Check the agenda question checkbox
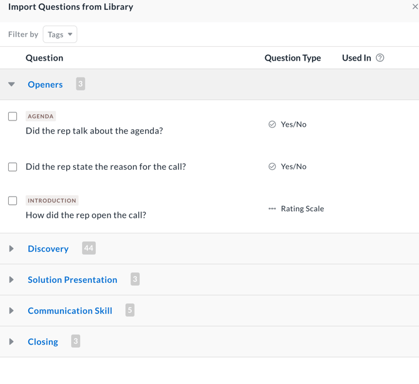 [13, 116]
